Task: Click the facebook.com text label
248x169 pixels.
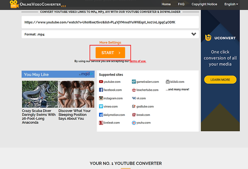Action: click(x=113, y=90)
